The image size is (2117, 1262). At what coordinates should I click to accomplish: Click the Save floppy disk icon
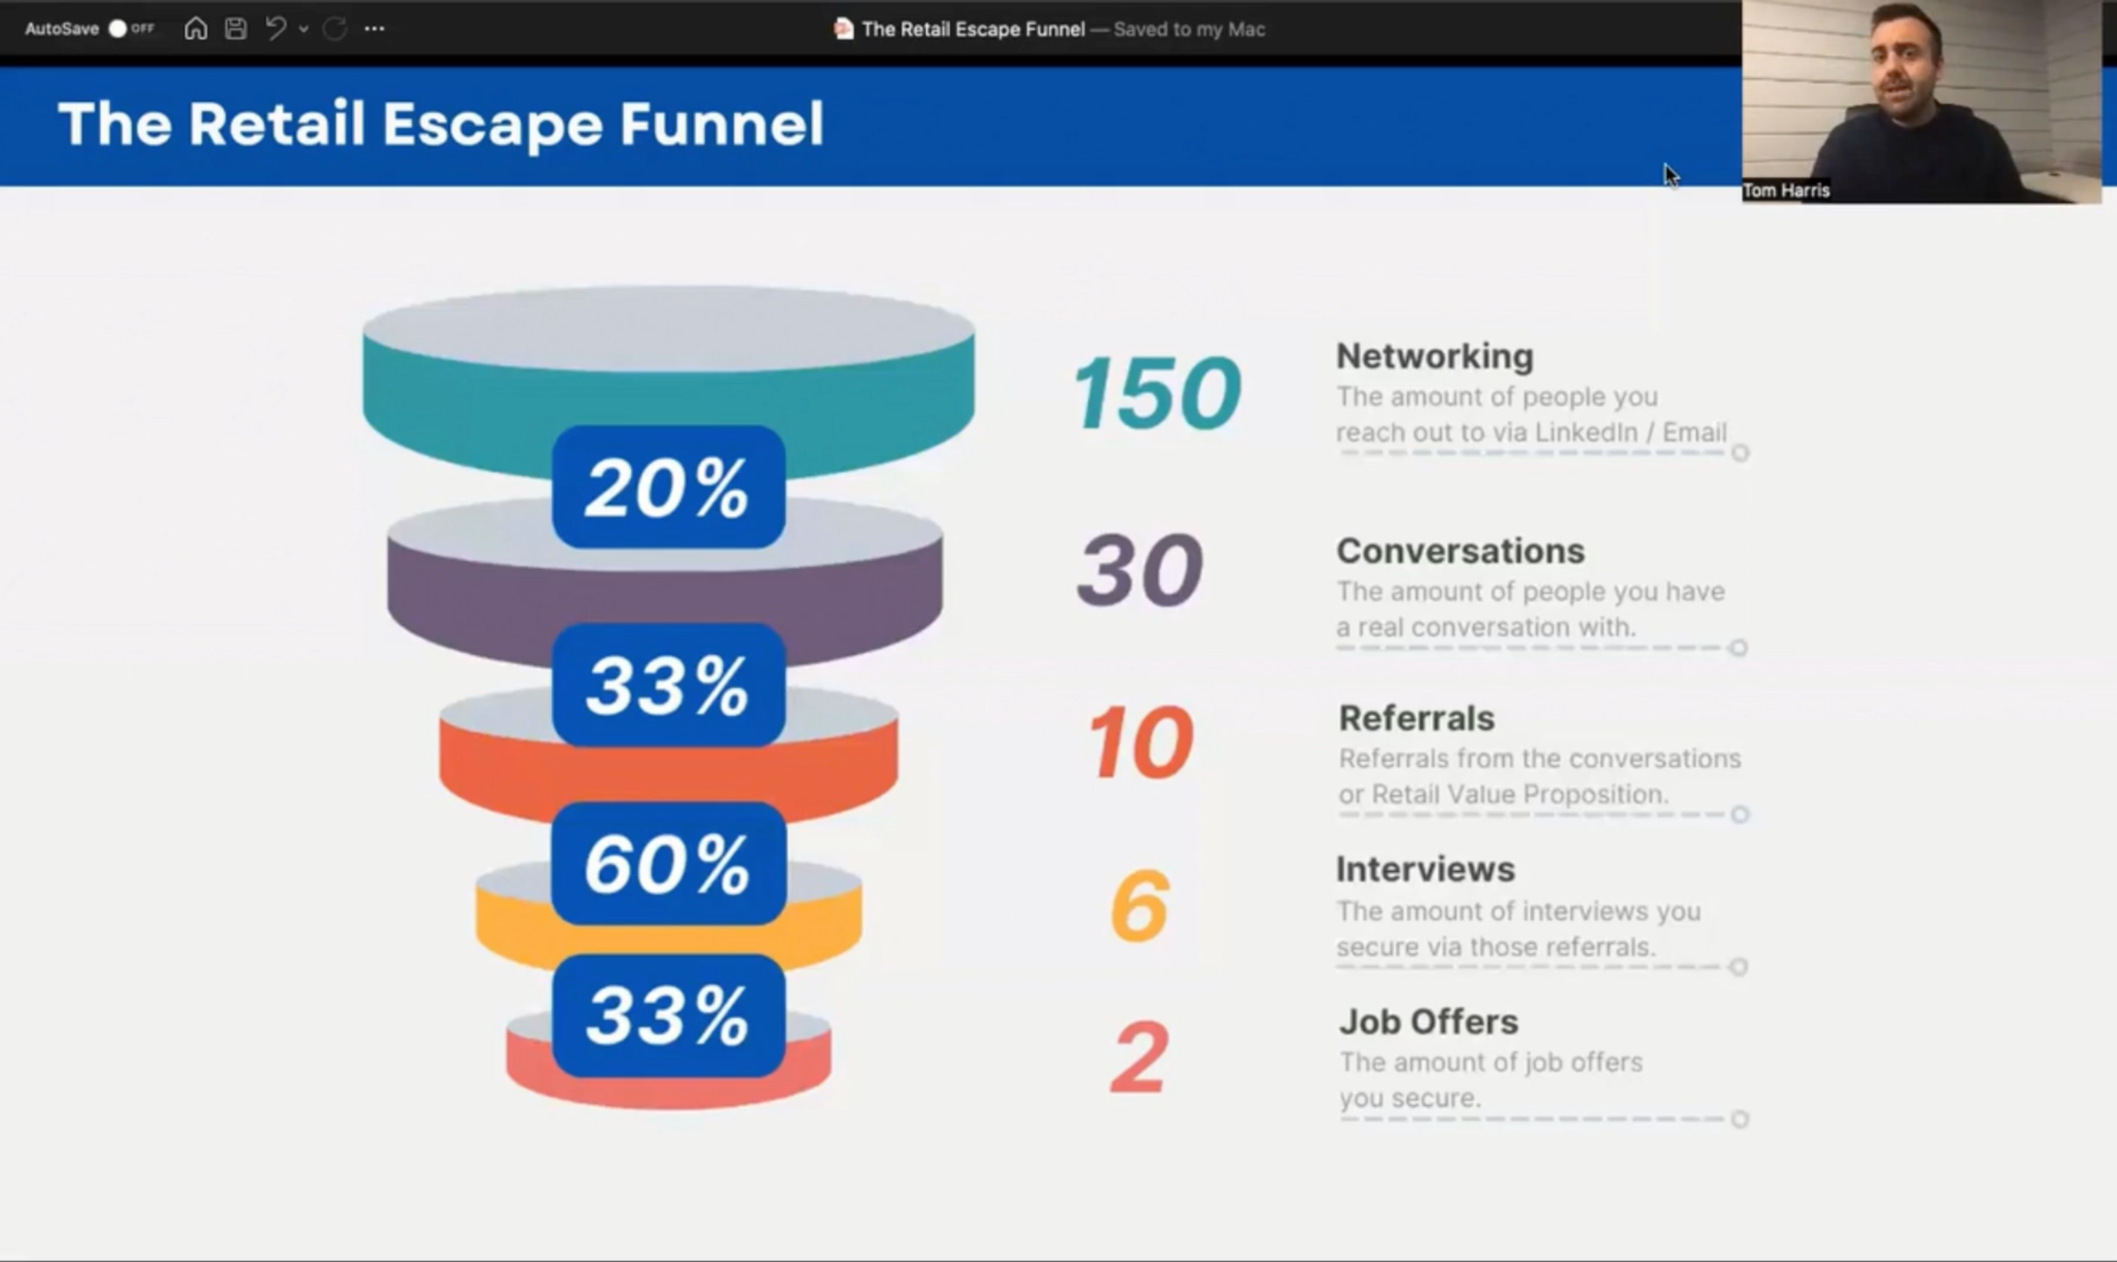(236, 29)
